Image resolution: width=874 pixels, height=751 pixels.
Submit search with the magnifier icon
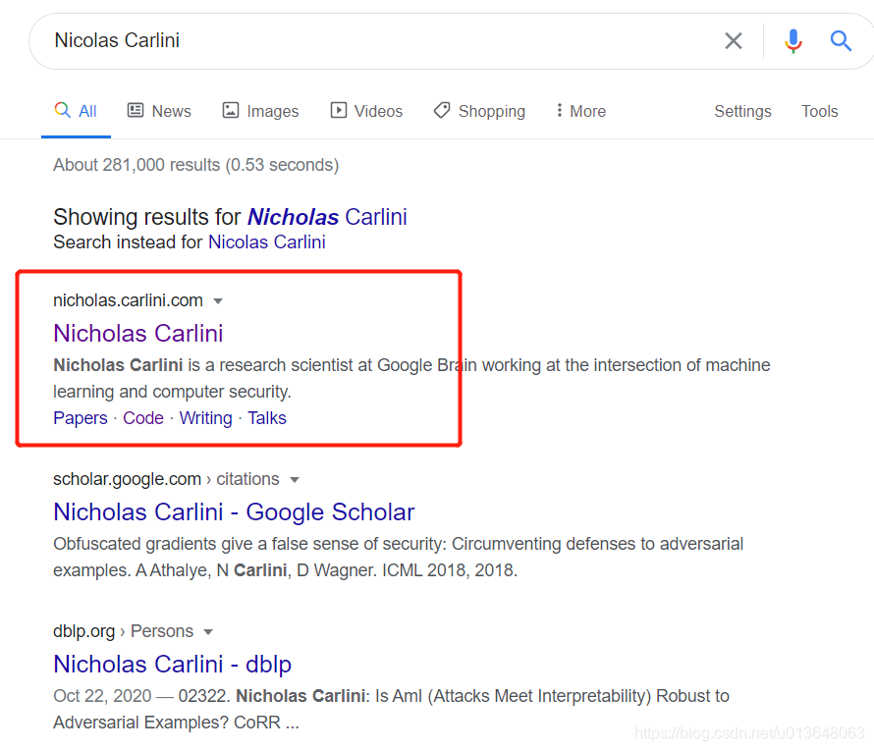point(841,40)
